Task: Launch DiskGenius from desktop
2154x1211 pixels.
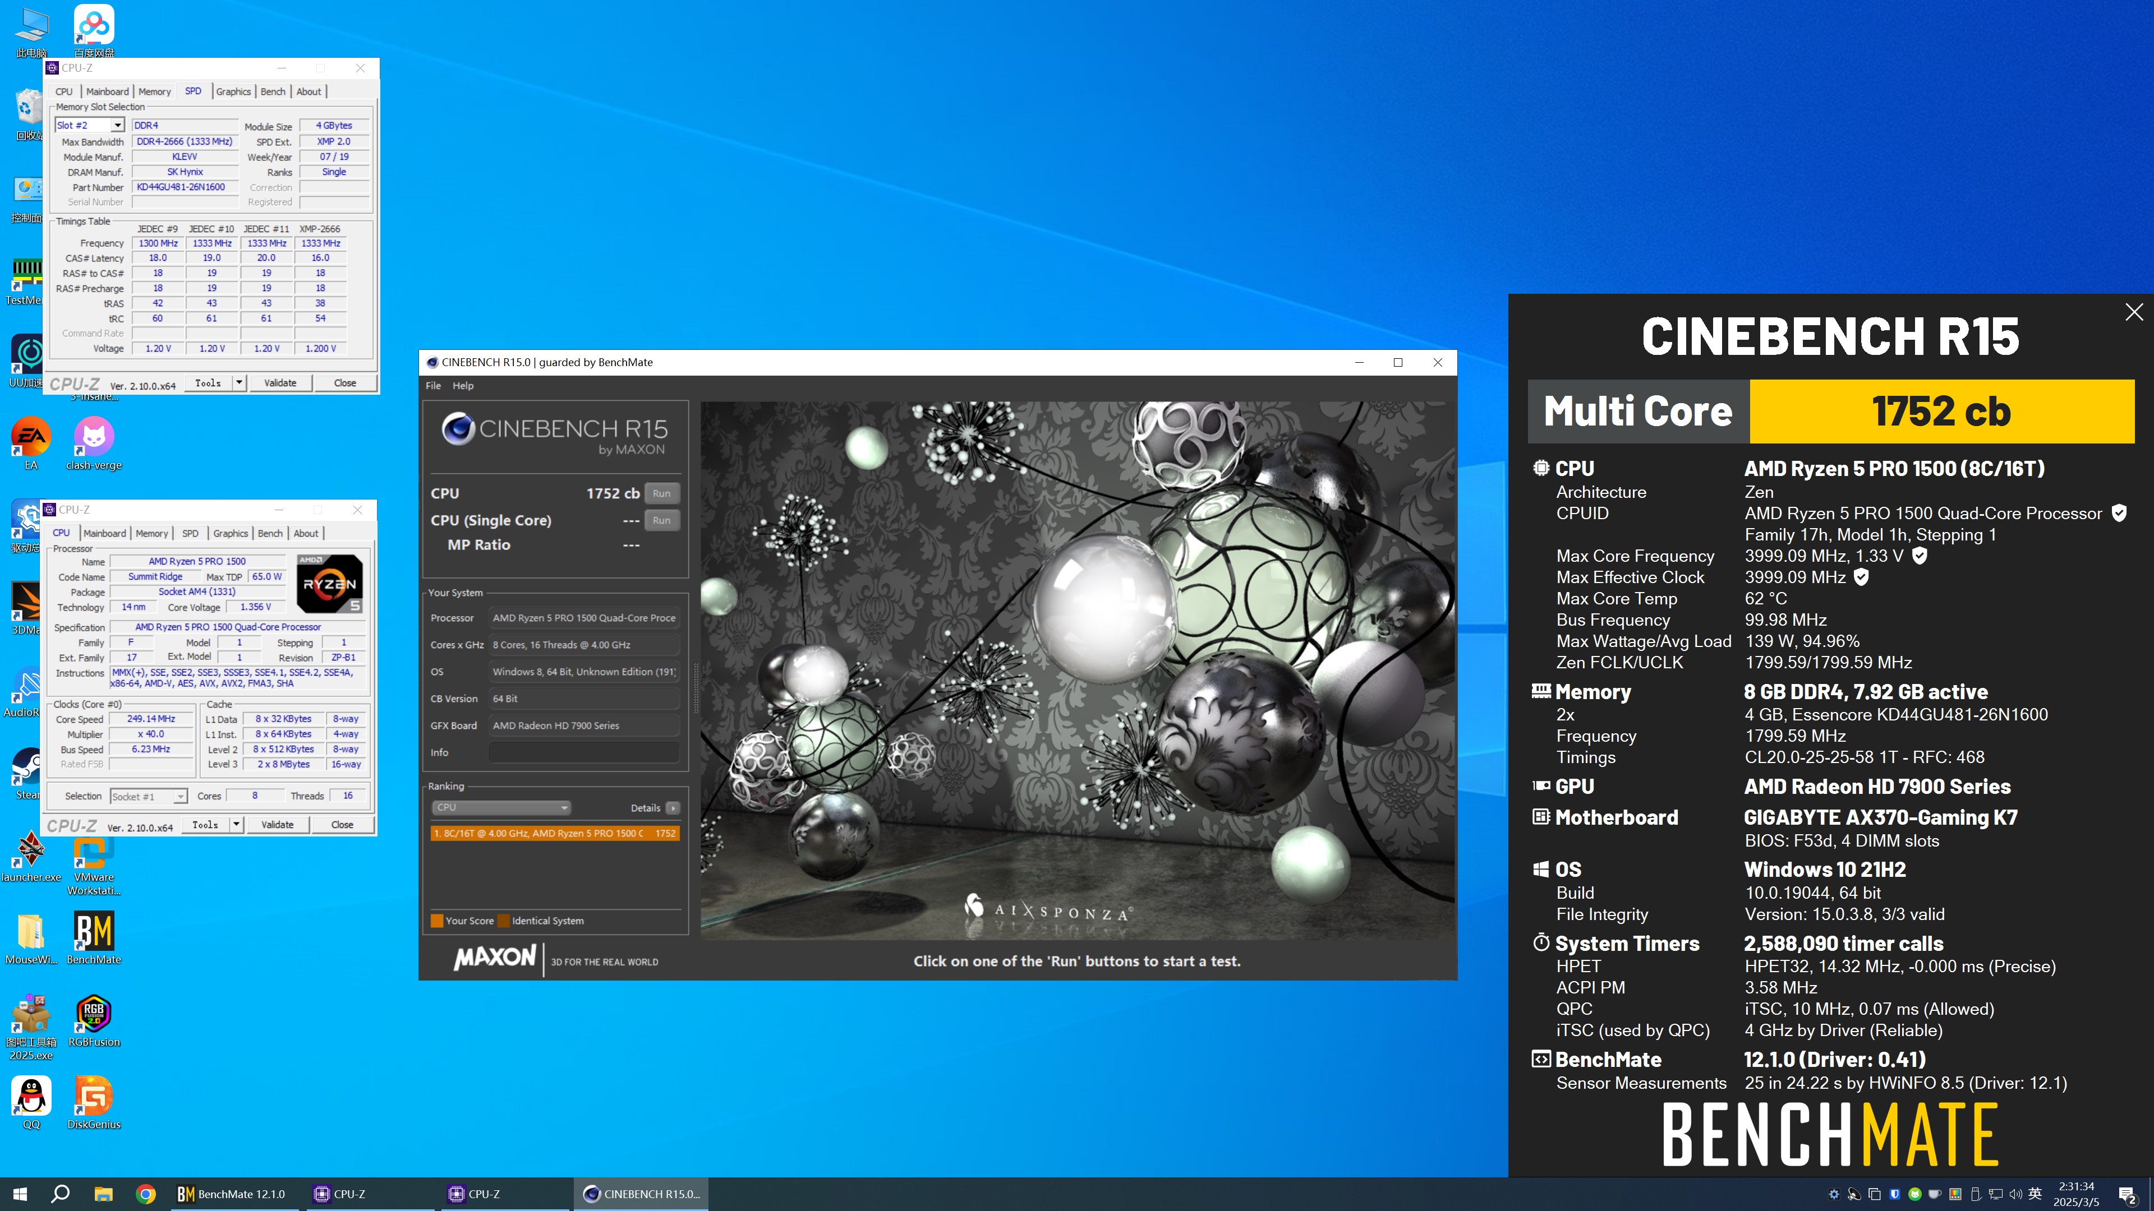Action: point(94,1102)
